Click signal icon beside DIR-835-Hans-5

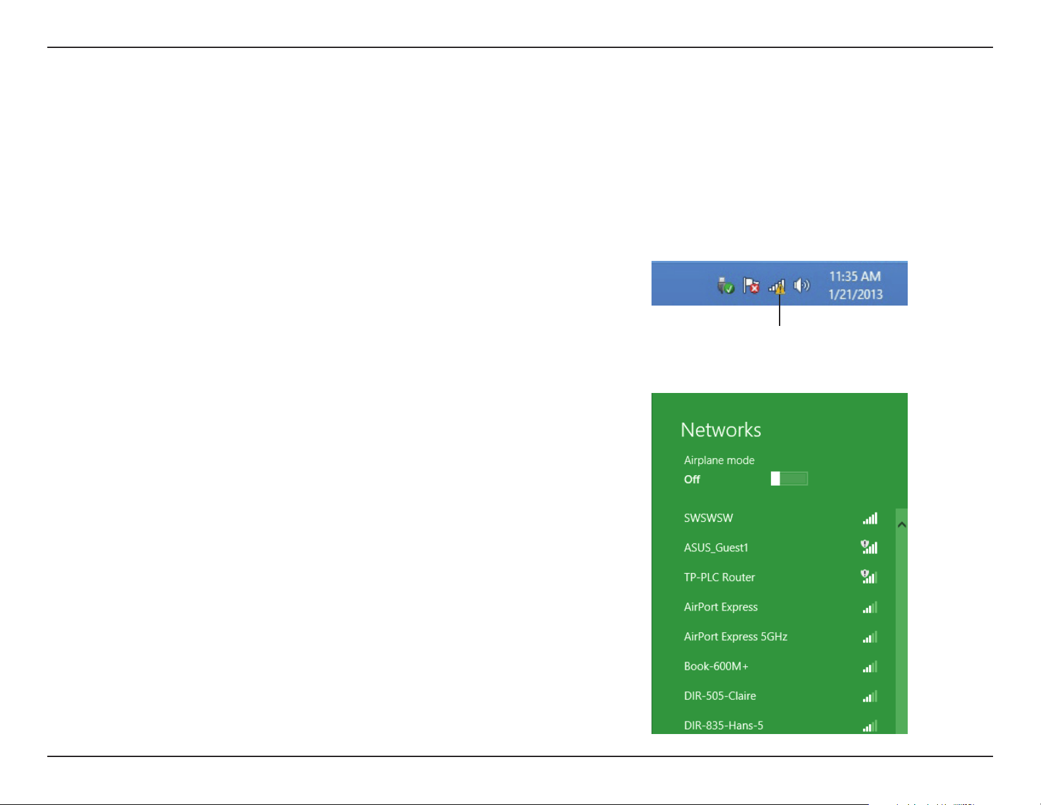tap(870, 725)
